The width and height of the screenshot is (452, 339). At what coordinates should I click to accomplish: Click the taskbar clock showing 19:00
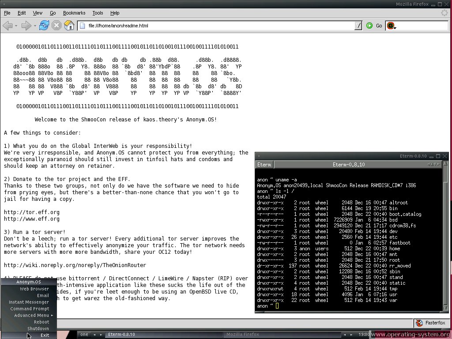[364, 335]
